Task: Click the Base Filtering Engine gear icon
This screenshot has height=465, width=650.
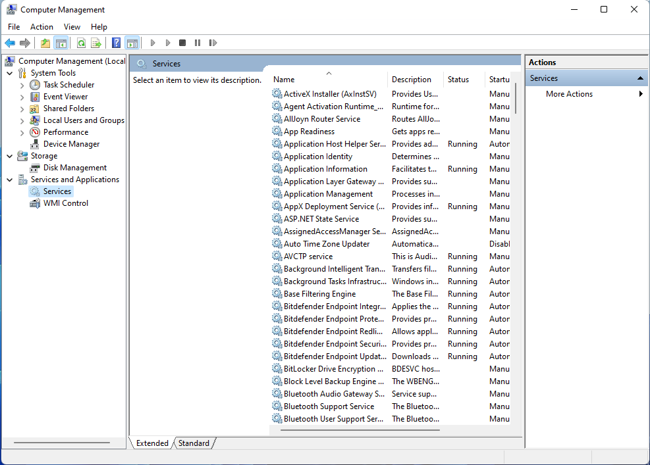Action: coord(277,294)
